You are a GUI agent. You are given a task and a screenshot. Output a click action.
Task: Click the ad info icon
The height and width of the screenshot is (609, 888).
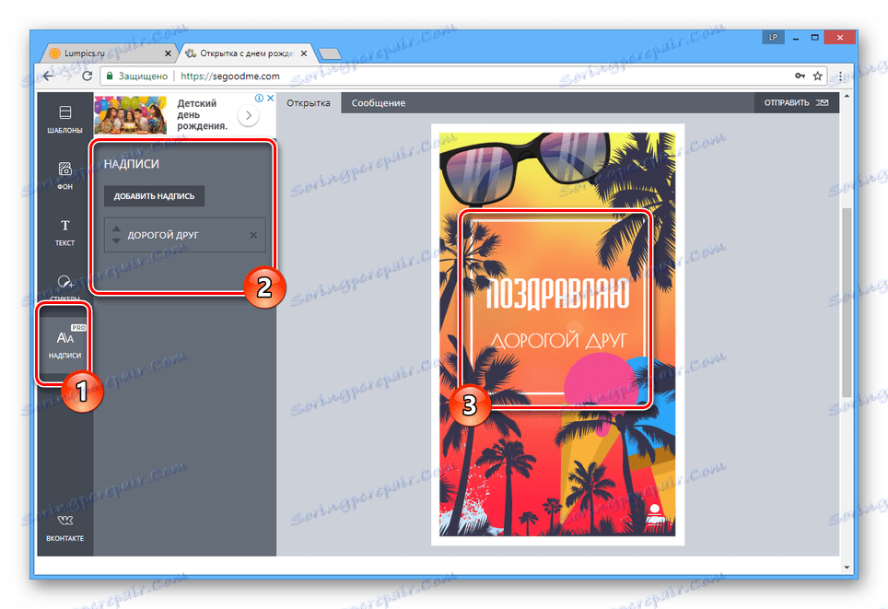[259, 98]
